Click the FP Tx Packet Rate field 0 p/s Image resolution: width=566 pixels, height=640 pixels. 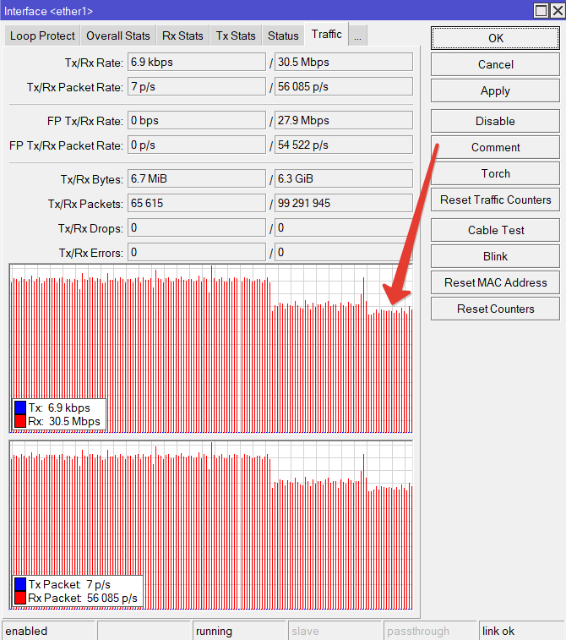[197, 145]
